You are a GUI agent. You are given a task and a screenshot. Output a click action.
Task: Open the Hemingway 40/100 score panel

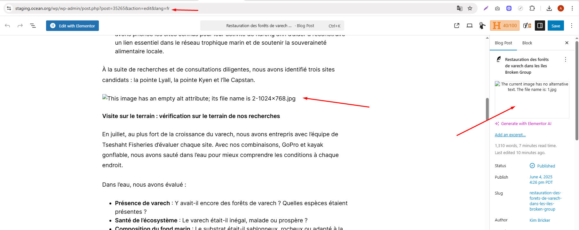(505, 26)
